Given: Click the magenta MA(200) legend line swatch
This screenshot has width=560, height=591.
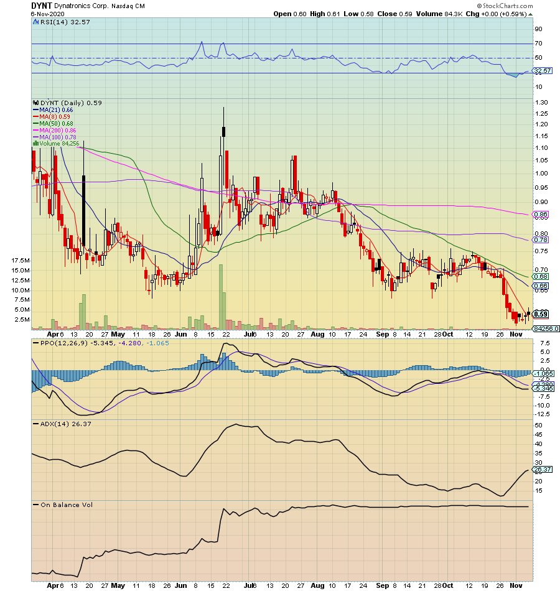Looking at the screenshot, I should pyautogui.click(x=36, y=131).
